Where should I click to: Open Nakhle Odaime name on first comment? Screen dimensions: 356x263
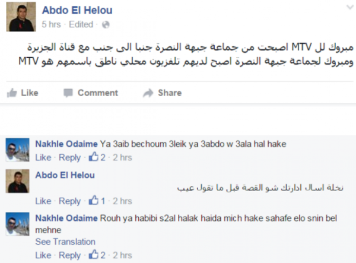pos(66,144)
